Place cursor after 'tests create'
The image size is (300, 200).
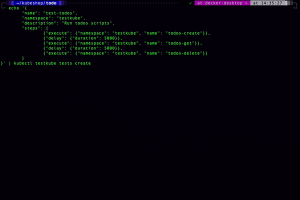[x=91, y=63]
